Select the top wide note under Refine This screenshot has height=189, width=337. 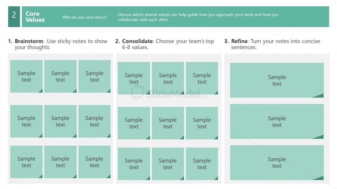(277, 80)
